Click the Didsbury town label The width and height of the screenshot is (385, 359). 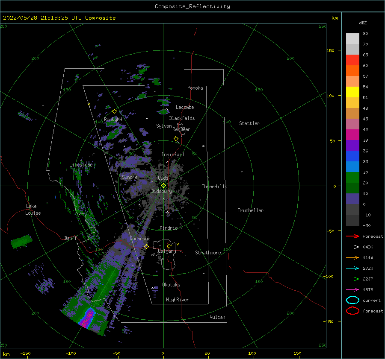pos(162,191)
